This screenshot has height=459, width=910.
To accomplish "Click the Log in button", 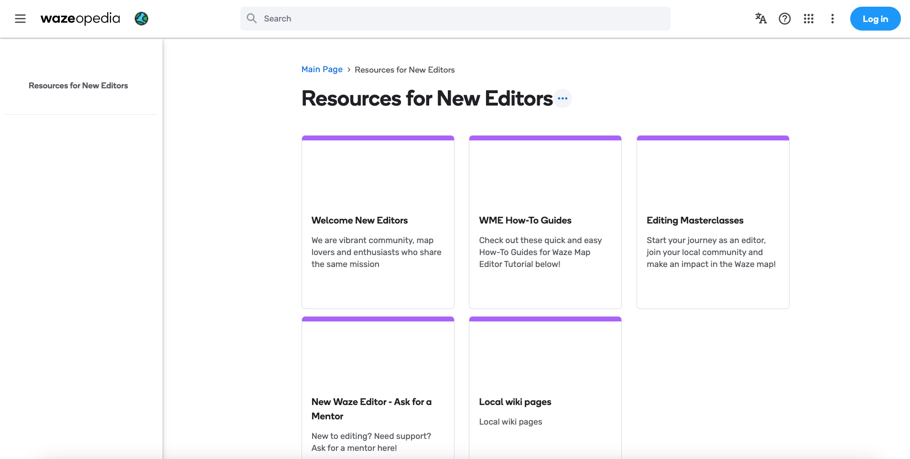I will [x=875, y=19].
